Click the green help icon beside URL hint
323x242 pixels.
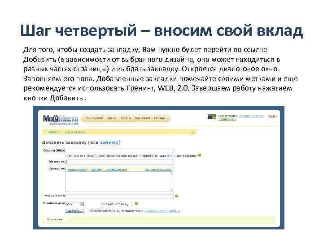pyautogui.click(x=199, y=155)
